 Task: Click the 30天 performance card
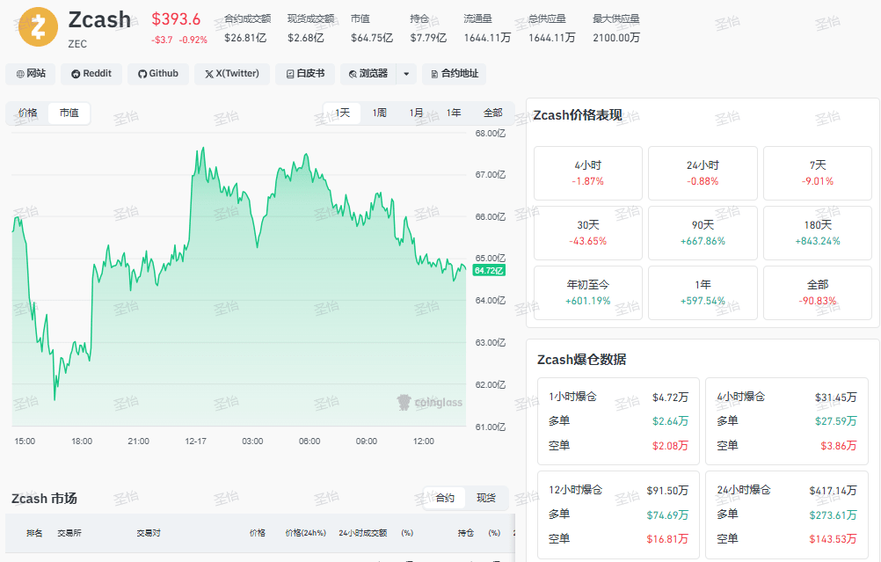587,233
